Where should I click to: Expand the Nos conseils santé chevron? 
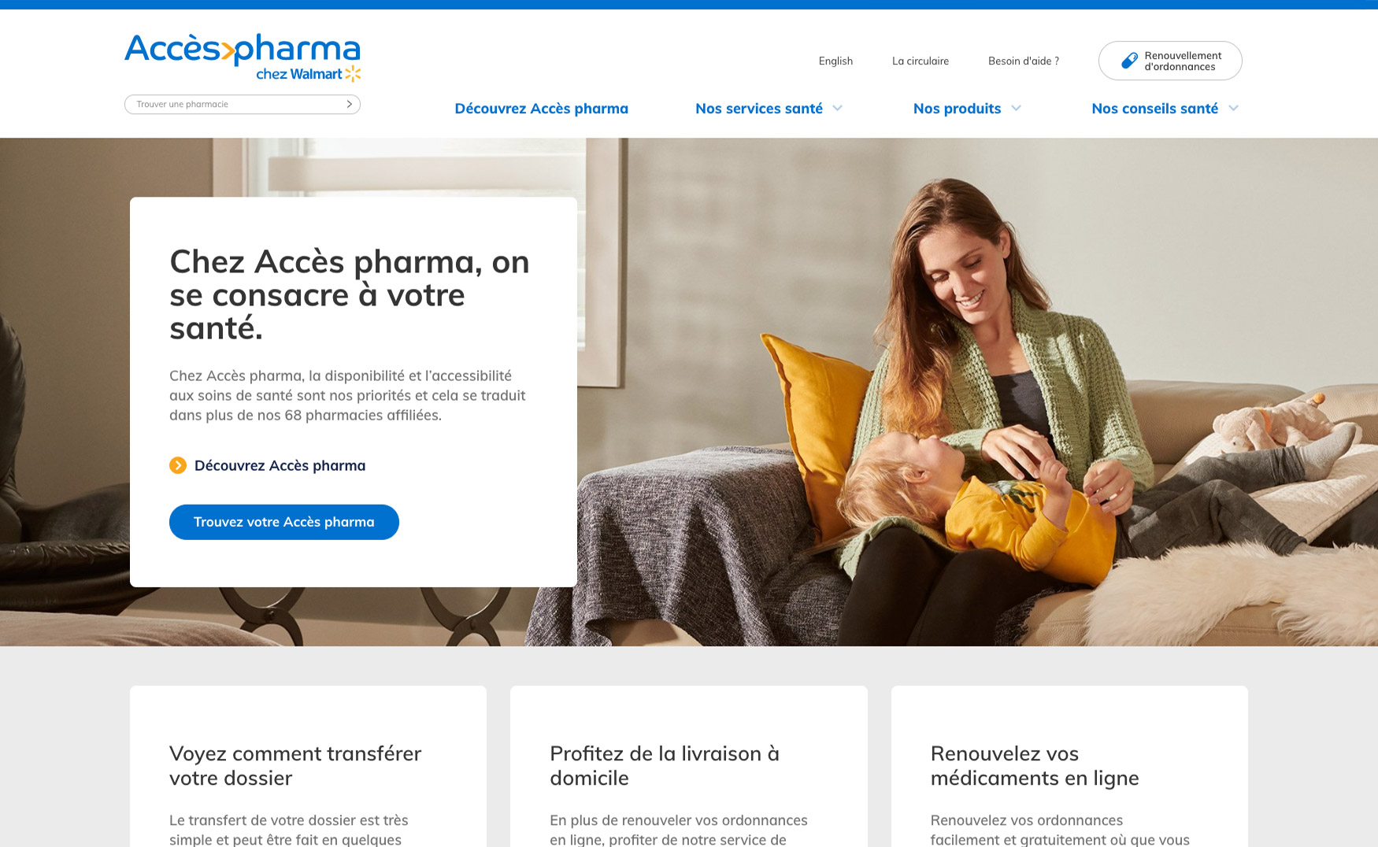tap(1233, 109)
